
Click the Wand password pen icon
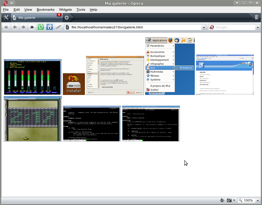pyautogui.click(x=58, y=27)
